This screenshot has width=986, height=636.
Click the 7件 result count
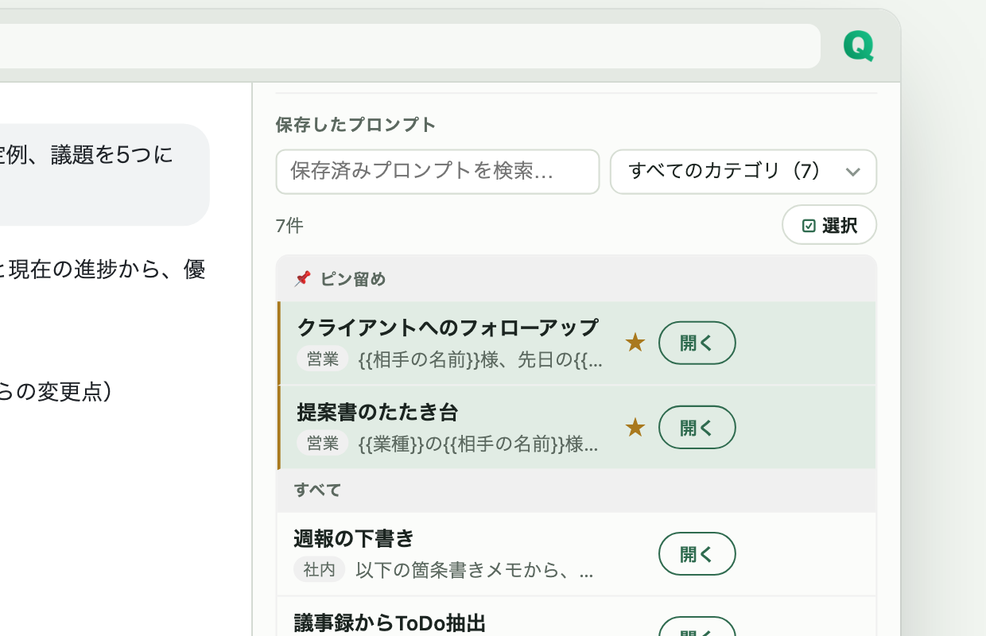tap(289, 226)
